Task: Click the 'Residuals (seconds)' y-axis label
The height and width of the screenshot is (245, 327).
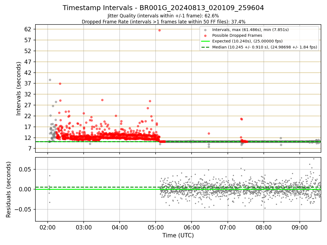Action: [8, 189]
